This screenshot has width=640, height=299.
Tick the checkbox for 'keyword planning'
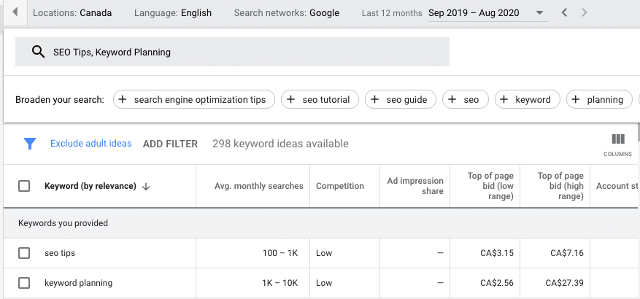pos(24,283)
